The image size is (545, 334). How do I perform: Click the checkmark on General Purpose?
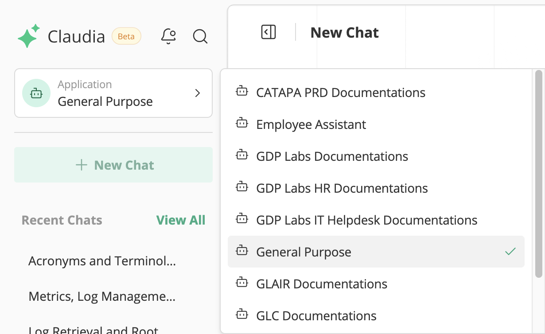coord(510,252)
